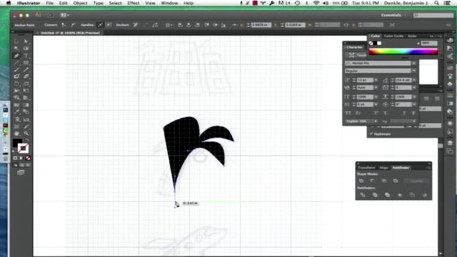Click Divide pathfinder icon
The image size is (457, 257).
coord(363,195)
